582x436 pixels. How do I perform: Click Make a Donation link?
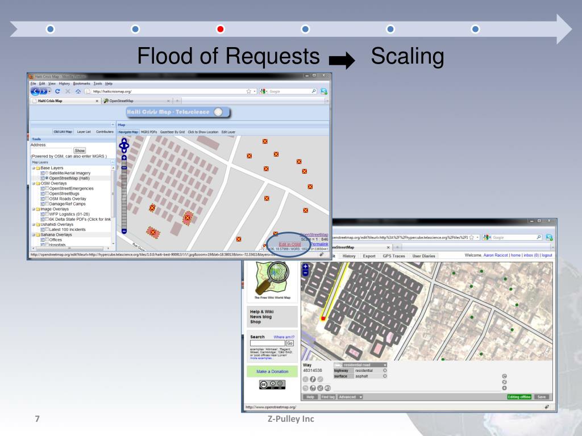(272, 371)
